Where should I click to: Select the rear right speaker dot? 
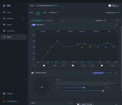click(x=46, y=94)
